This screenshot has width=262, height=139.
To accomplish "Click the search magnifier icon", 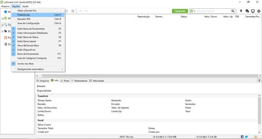I will (x=233, y=11).
